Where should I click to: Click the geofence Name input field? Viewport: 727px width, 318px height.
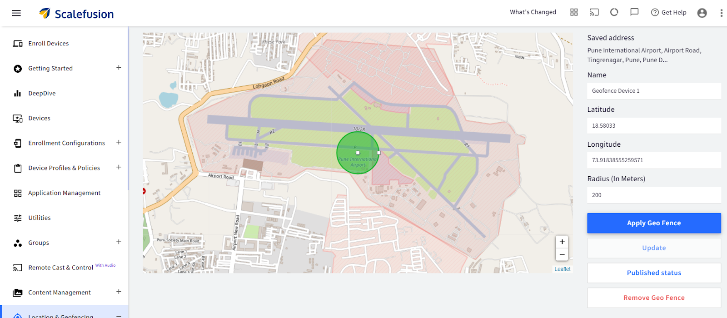coord(654,91)
